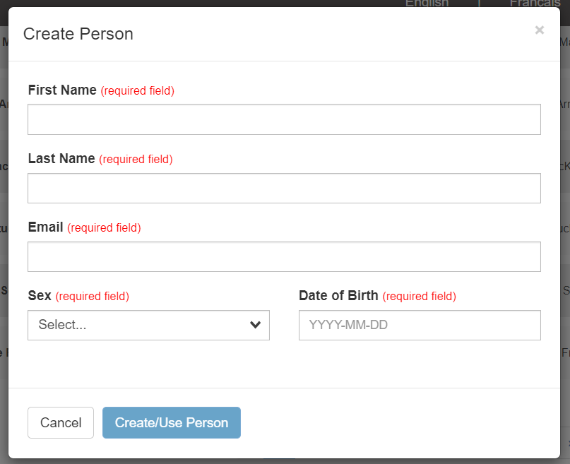The width and height of the screenshot is (570, 464).
Task: Click the red required field note beside First Name
Action: point(138,90)
